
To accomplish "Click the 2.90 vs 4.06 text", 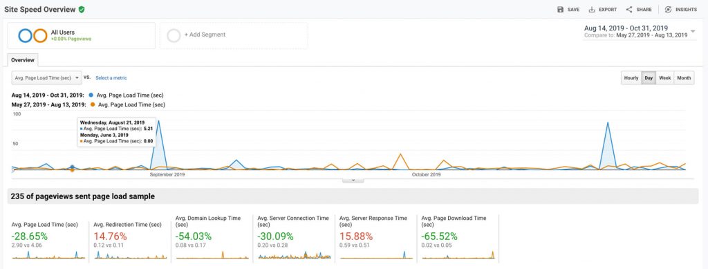I will click(28, 245).
